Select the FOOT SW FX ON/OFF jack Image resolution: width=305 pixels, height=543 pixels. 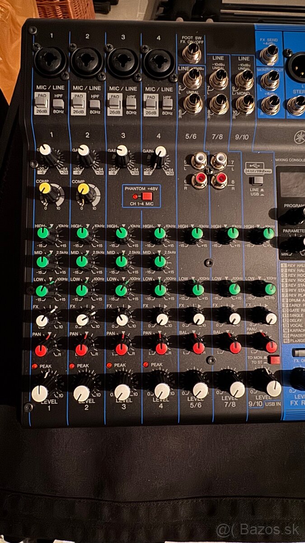click(192, 55)
